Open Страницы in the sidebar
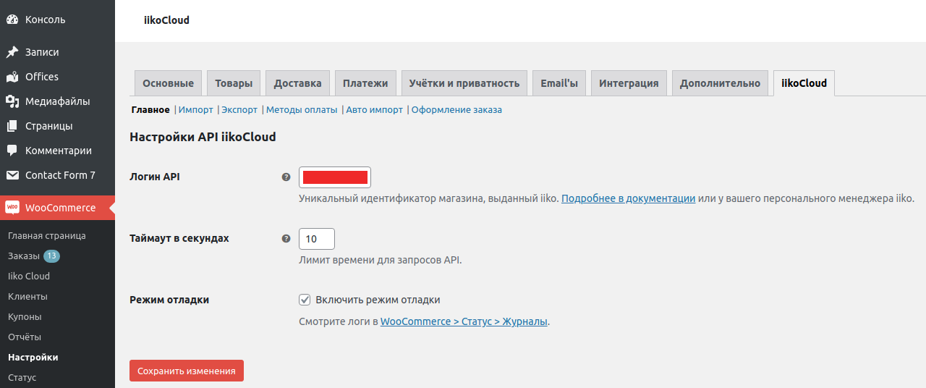Image resolution: width=926 pixels, height=388 pixels. click(x=57, y=126)
